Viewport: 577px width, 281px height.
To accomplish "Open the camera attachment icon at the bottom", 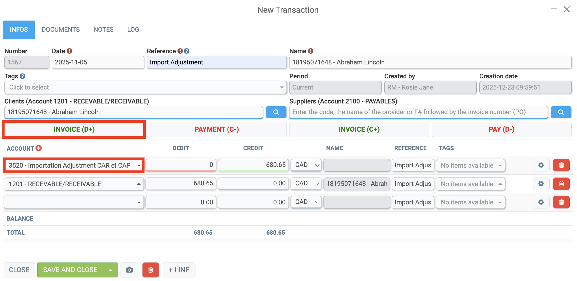I will [x=129, y=270].
